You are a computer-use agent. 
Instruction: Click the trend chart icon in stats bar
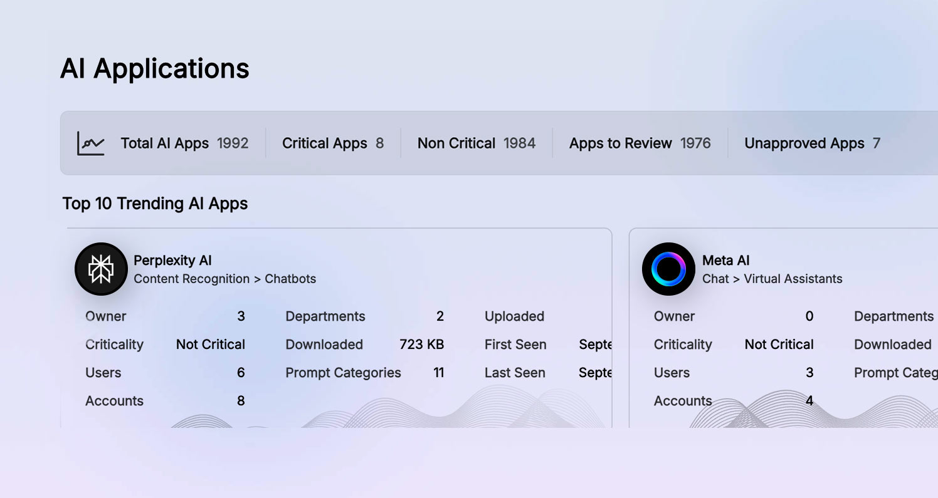coord(91,143)
